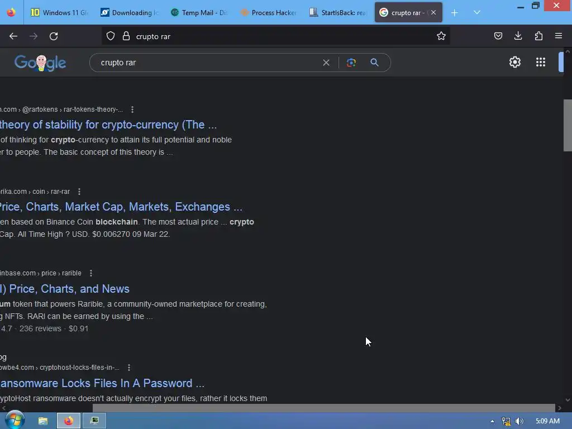Screen dimensions: 572x429
Task: Click the Google search magnifier button
Action: 374,63
